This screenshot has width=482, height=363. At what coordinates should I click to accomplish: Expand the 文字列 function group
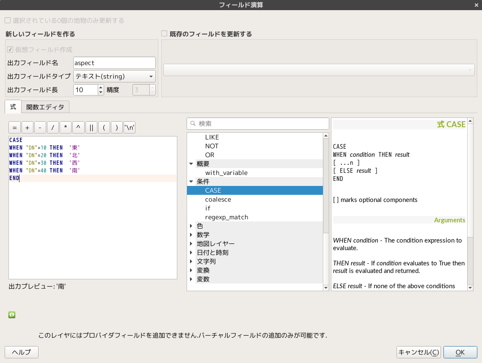coord(191,262)
